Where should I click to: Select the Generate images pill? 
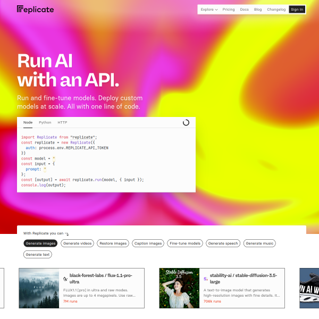point(40,244)
